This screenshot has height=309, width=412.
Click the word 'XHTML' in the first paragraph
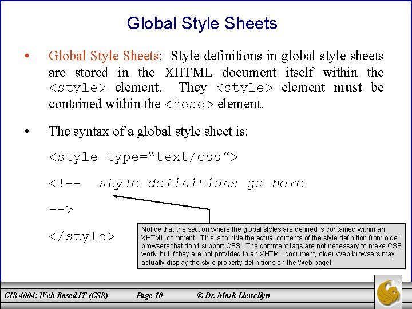[188, 72]
